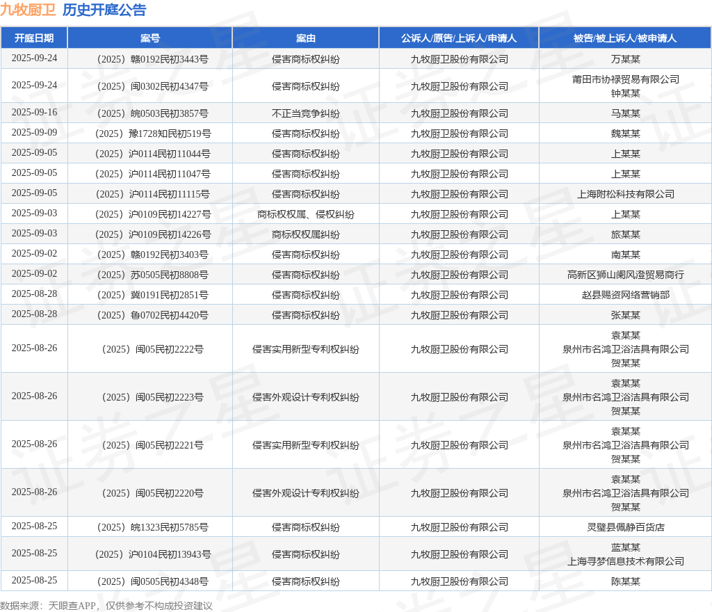Select case number （2025）赣0192民初3403号

[x=150, y=255]
